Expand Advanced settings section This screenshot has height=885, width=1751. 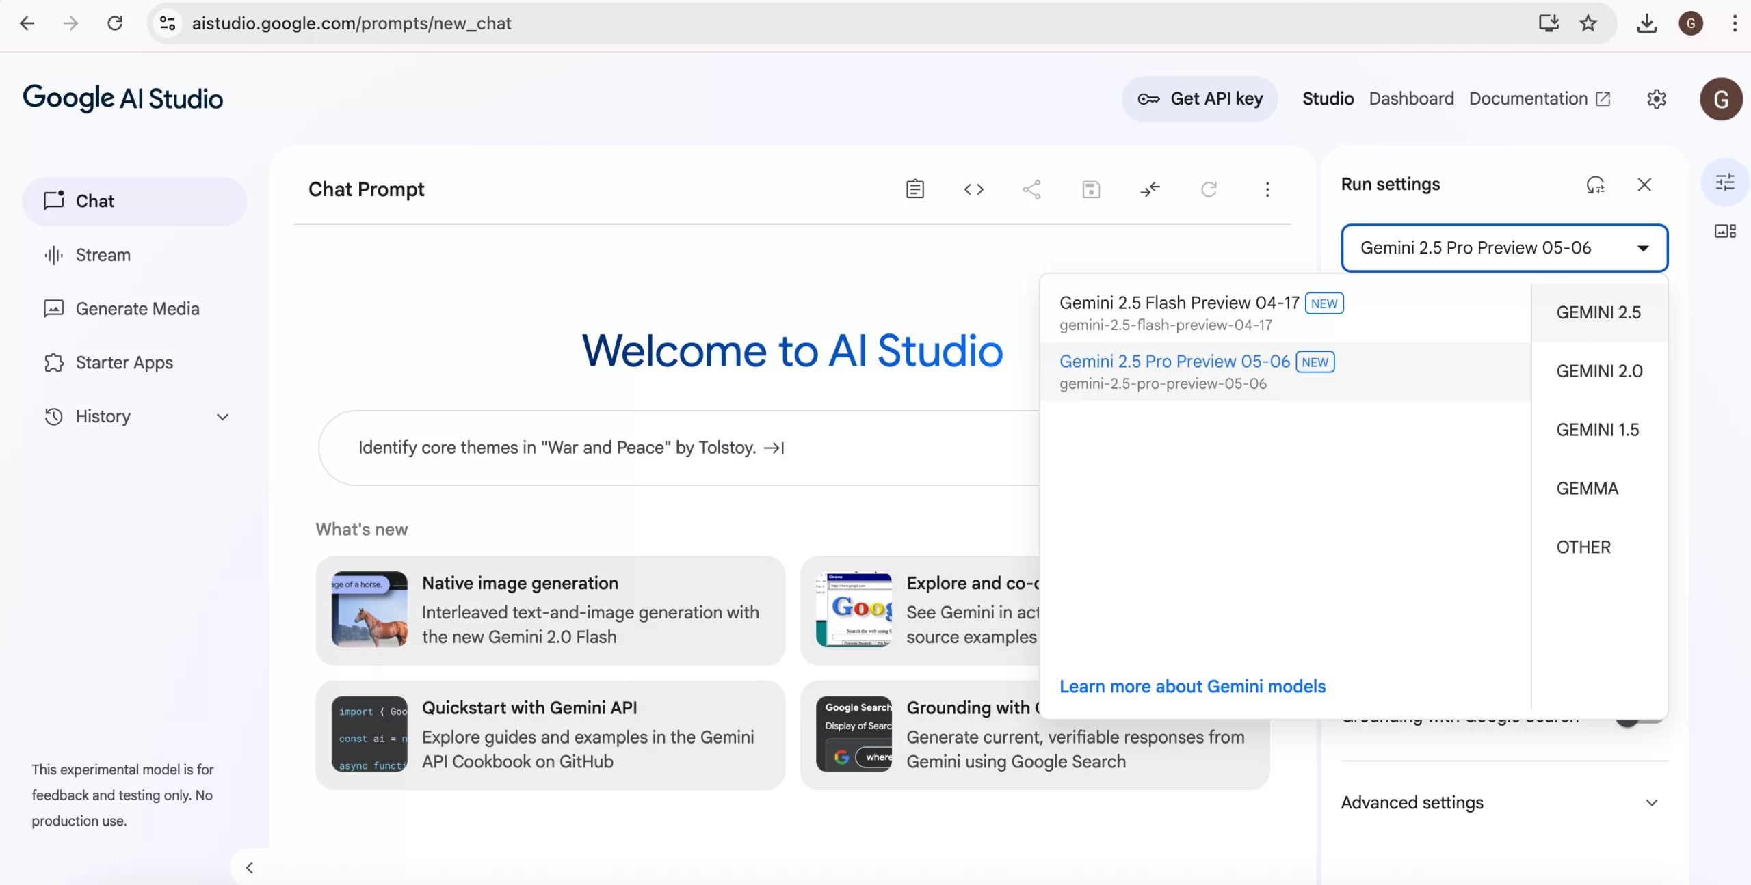pos(1504,802)
